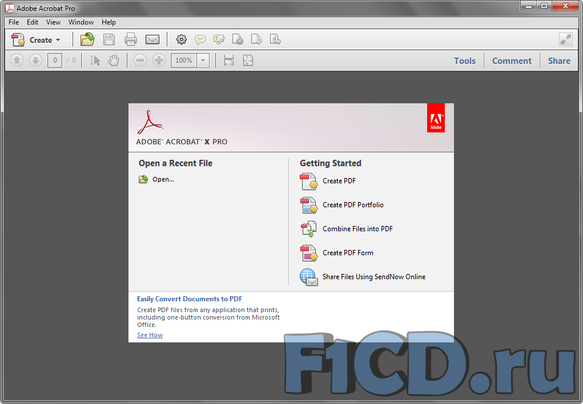The height and width of the screenshot is (404, 583).
Task: Expand the Create dropdown arrow
Action: coord(58,40)
